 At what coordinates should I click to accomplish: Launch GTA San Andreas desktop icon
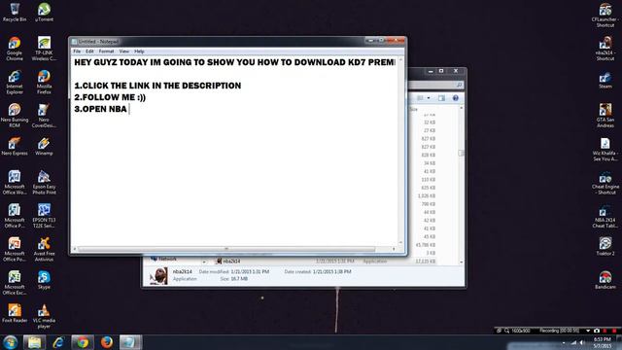(x=605, y=116)
